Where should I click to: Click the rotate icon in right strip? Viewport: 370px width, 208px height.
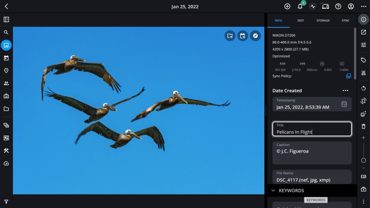coord(363,88)
